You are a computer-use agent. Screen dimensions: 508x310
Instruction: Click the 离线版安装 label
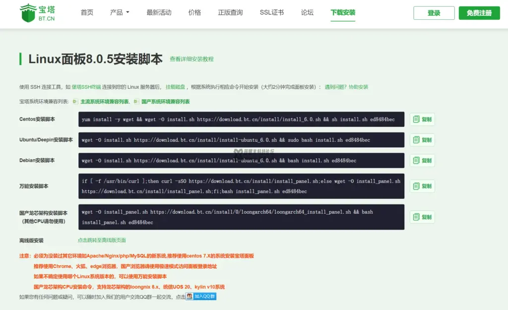coord(31,241)
